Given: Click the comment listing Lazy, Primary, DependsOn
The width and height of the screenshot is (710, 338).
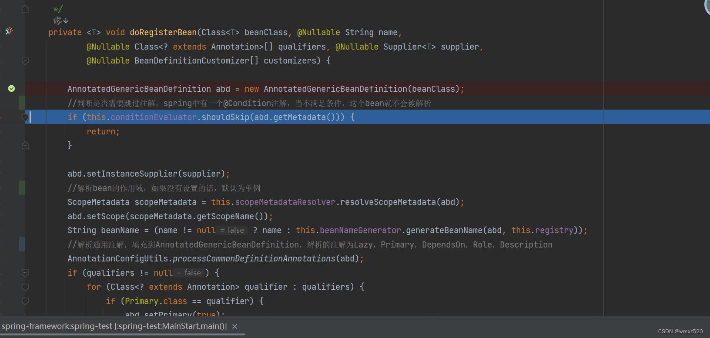Looking at the screenshot, I should click(x=310, y=245).
